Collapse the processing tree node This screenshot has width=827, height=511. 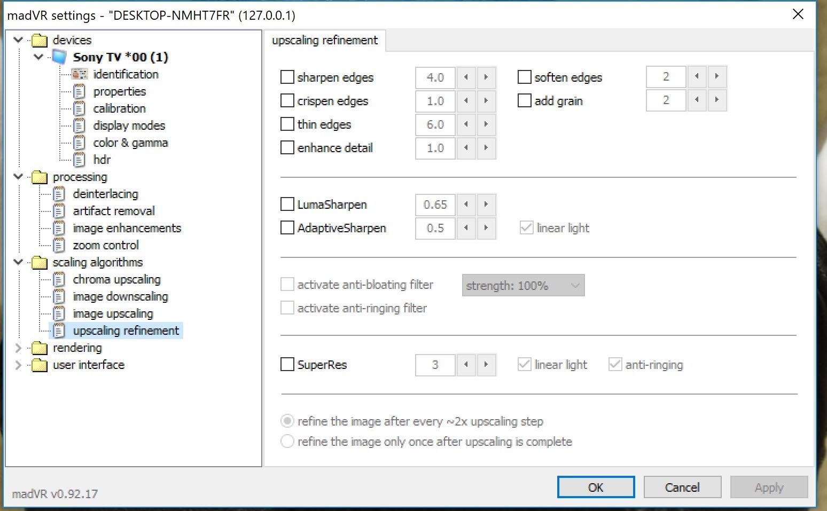pos(18,176)
